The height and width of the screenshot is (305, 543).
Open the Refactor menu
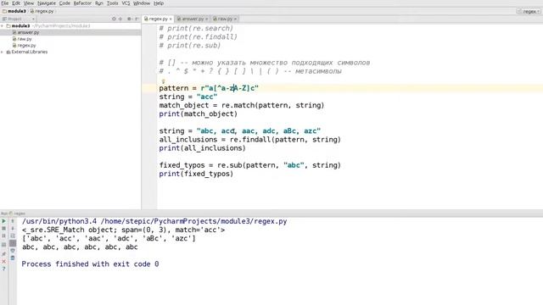click(x=82, y=3)
